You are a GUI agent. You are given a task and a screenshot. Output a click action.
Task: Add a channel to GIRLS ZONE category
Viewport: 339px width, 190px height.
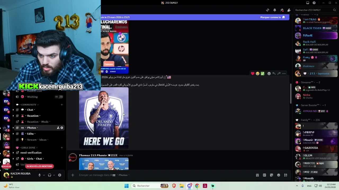point(62,148)
